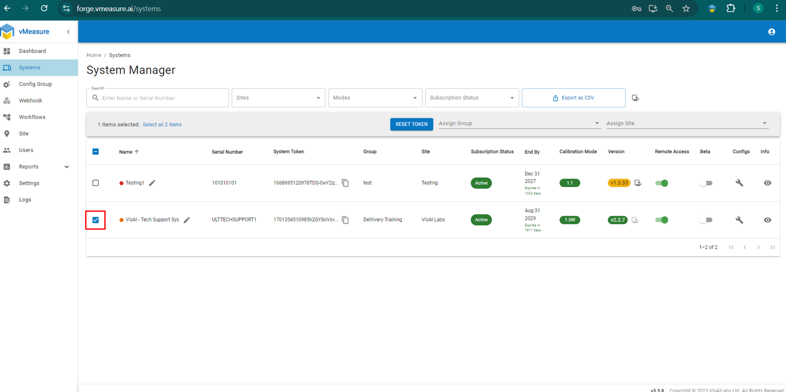This screenshot has width=786, height=392.
Task: Copy the system token for Testing1
Action: click(x=345, y=183)
